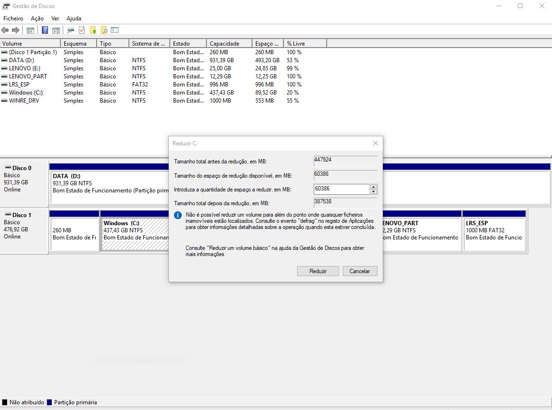Click the Forward arrow toolbar icon

coord(16,30)
